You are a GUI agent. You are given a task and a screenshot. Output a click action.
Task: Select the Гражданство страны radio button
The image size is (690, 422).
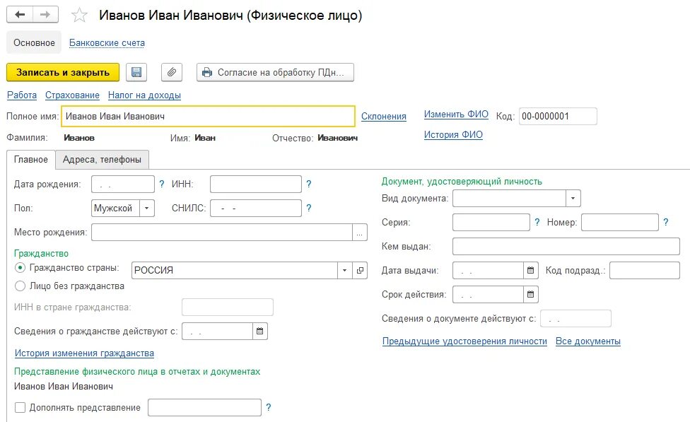20,267
